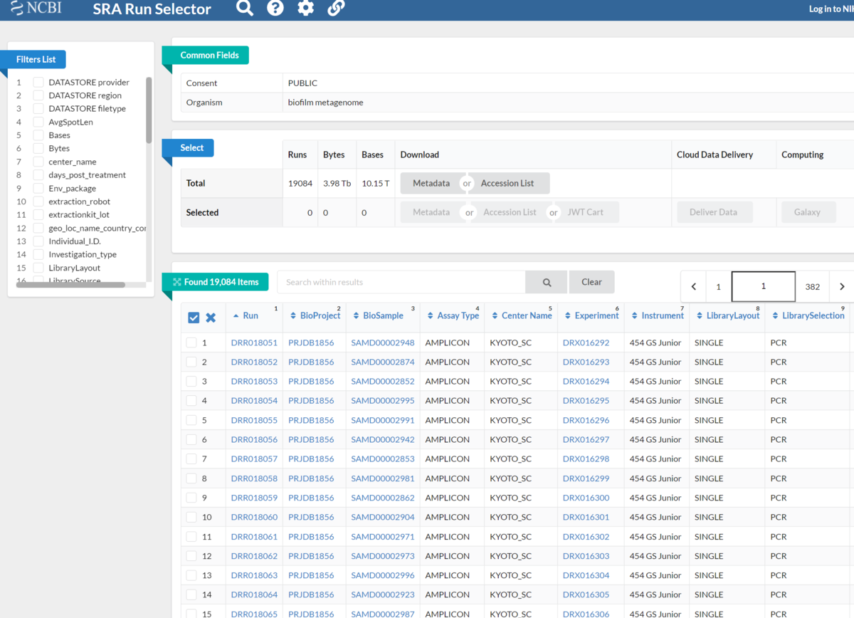Toggle the select-all checkbox in table header
Screen dimensions: 854x618
(194, 318)
